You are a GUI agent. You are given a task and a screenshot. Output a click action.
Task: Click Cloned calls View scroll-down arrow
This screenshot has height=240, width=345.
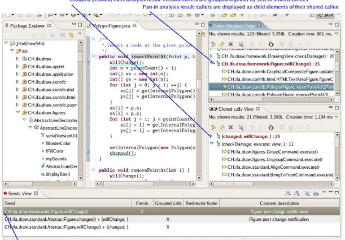(337, 177)
